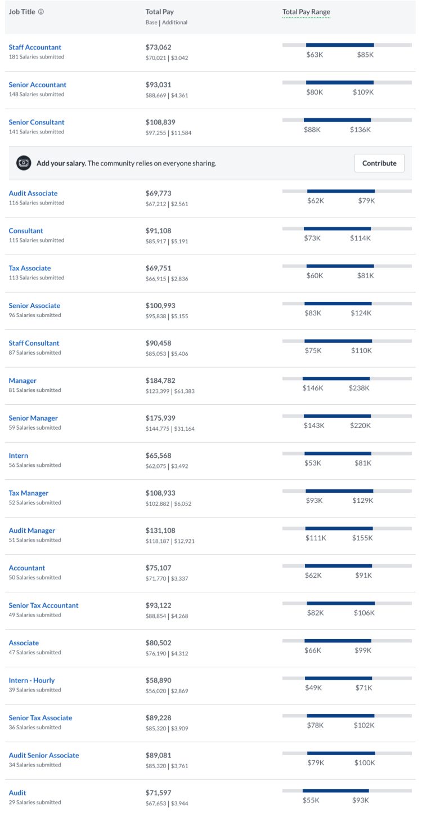
Task: Click the Senior Tax Accountant link
Action: point(43,605)
